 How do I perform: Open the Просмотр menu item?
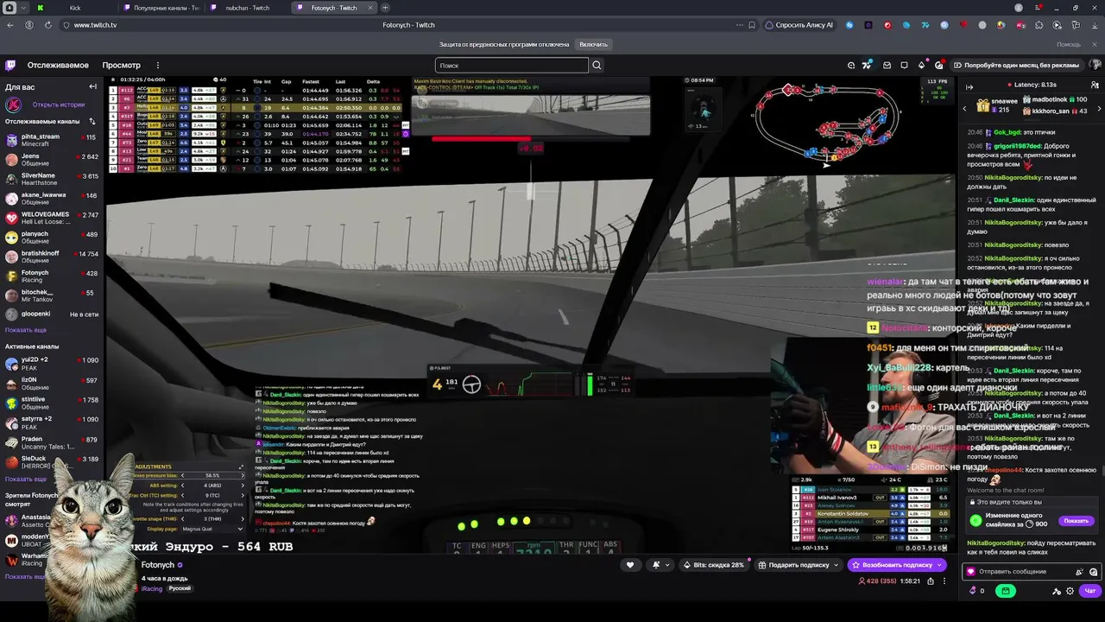coord(121,65)
